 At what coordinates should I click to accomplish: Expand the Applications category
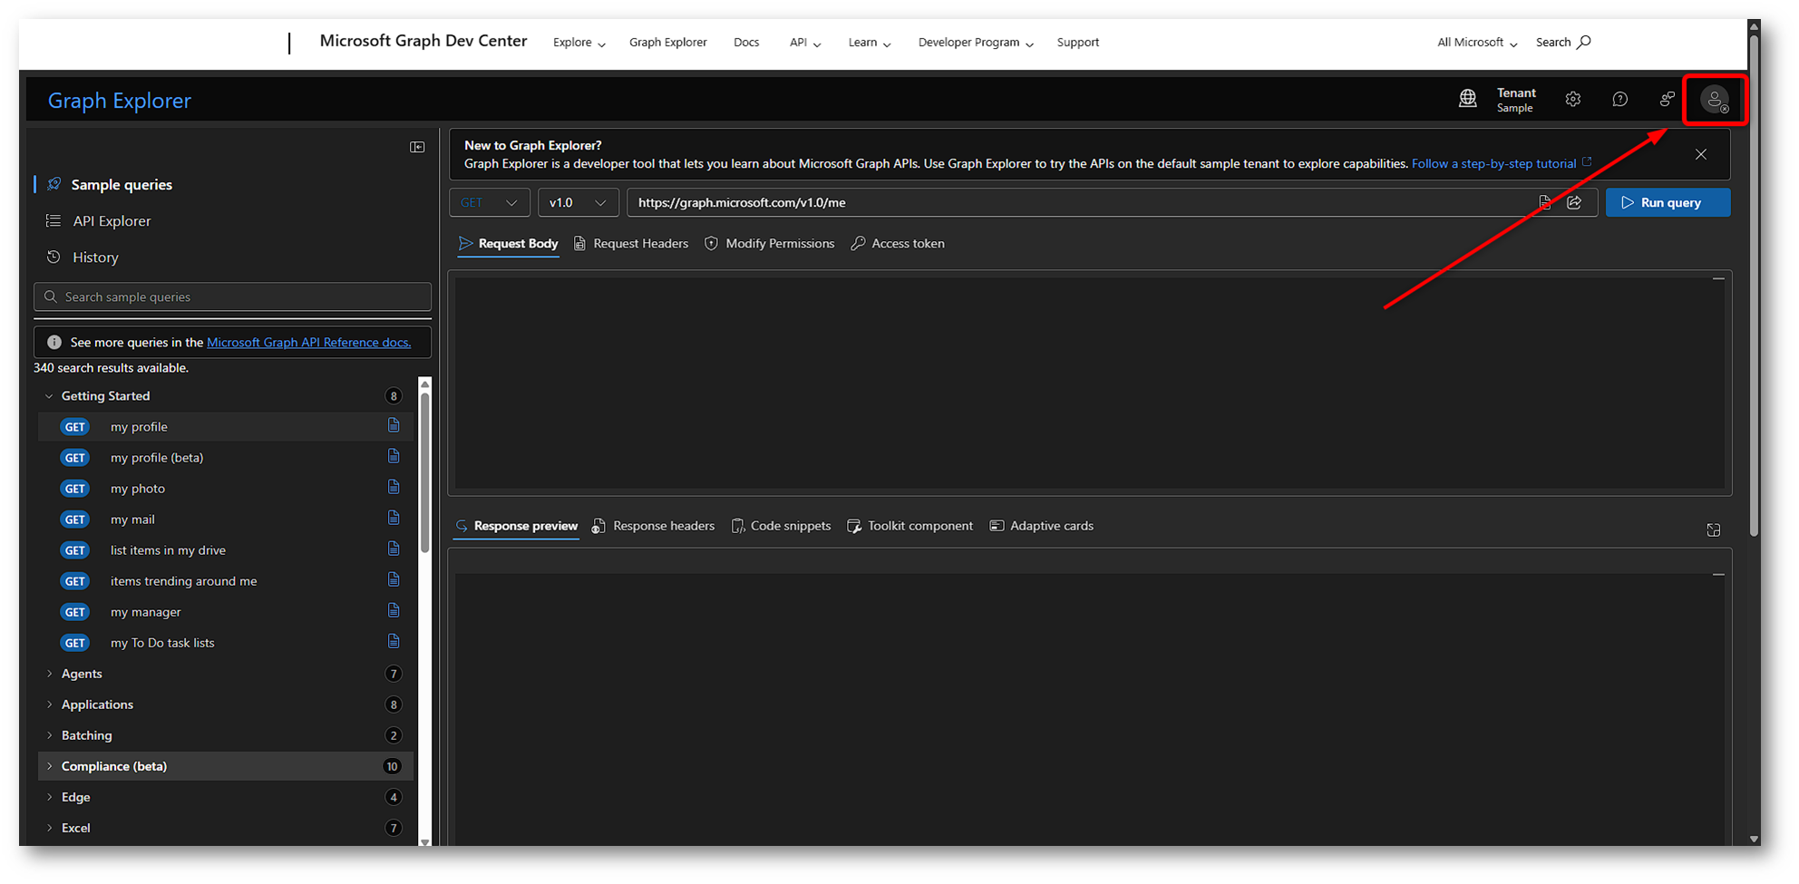(x=50, y=704)
